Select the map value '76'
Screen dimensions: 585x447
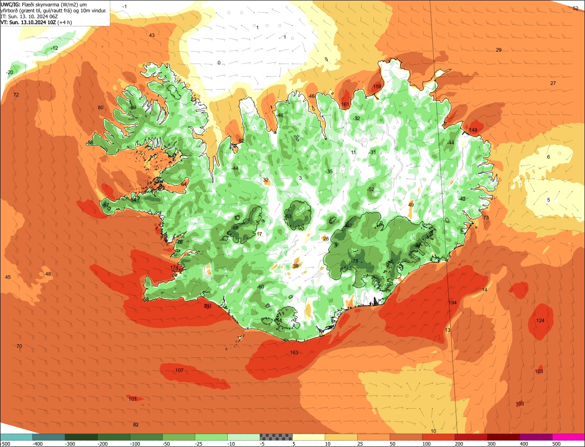point(180,242)
